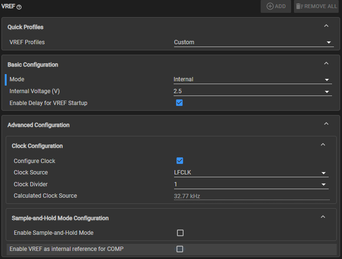Click the VREF help question-mark icon
Viewport: 342px width, 259px height.
click(x=19, y=7)
